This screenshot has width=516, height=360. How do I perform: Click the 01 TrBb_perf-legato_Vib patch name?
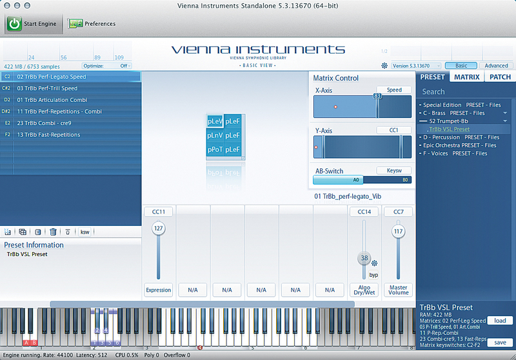[348, 197]
